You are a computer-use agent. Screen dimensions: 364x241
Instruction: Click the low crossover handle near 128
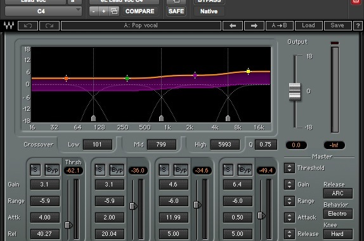tap(94, 119)
